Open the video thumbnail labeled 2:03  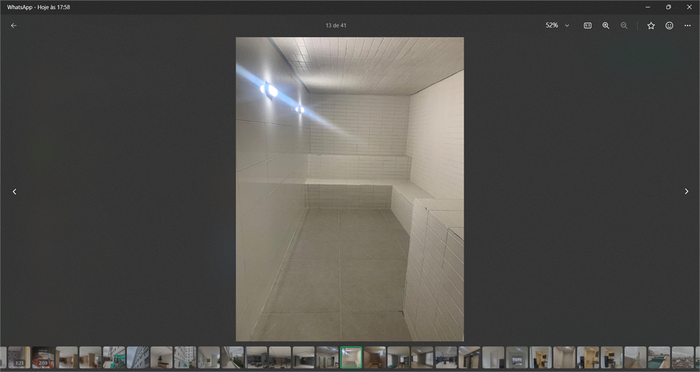[42, 357]
